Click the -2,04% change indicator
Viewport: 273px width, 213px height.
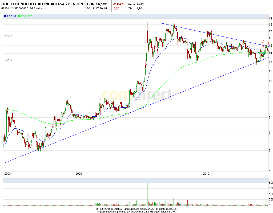coord(118,4)
